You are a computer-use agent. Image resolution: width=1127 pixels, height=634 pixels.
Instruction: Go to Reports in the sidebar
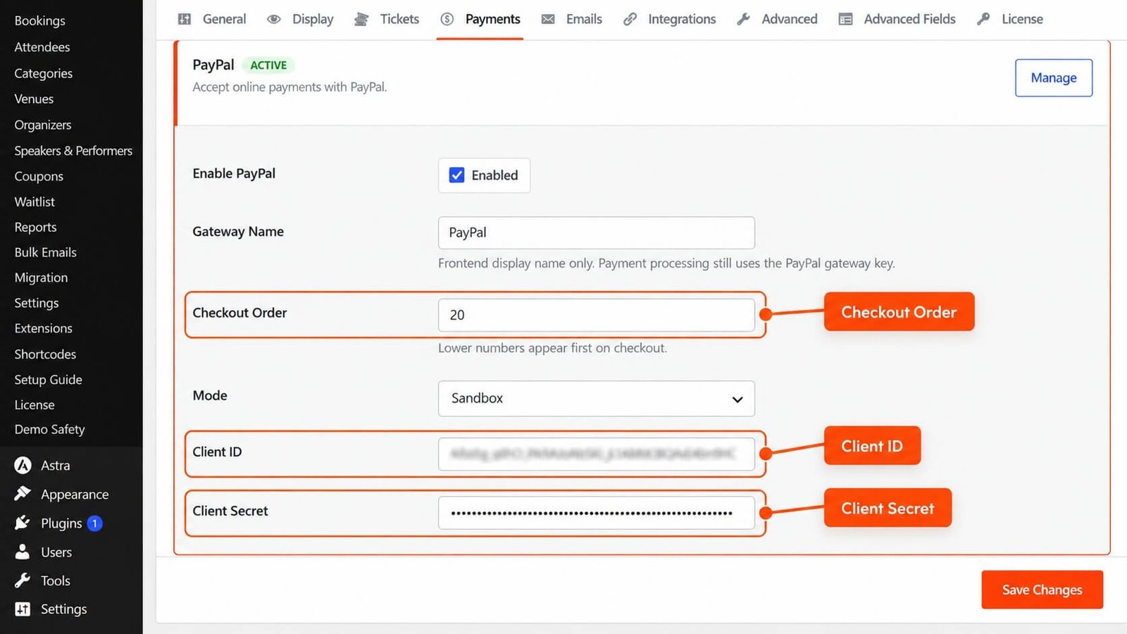[x=35, y=227]
